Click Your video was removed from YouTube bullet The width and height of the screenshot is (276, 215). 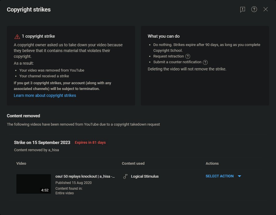pyautogui.click(x=52, y=70)
